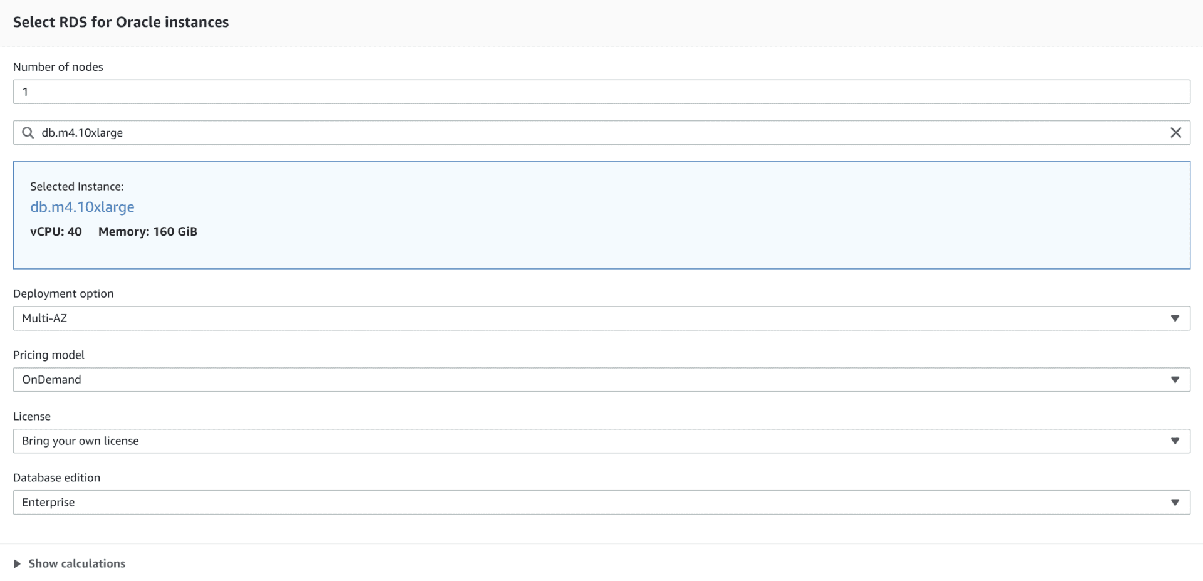Image resolution: width=1203 pixels, height=581 pixels.
Task: Click the Pricing model dropdown arrow
Action: tap(1175, 380)
